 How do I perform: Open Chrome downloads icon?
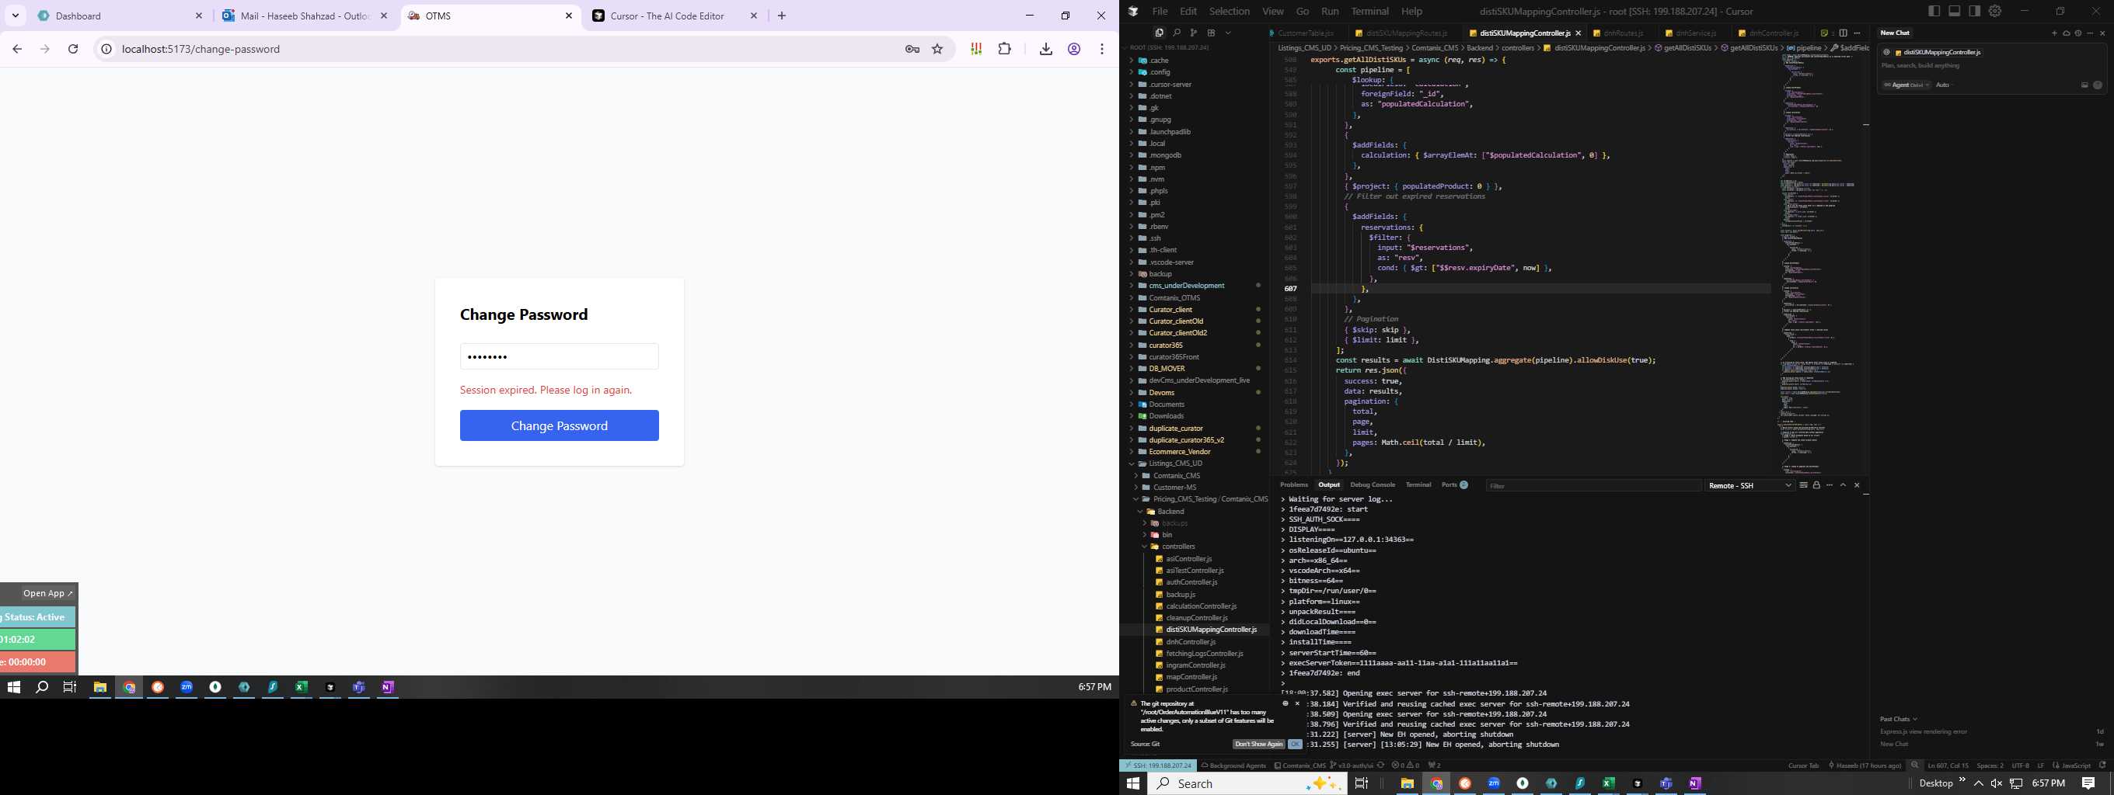(x=1045, y=49)
